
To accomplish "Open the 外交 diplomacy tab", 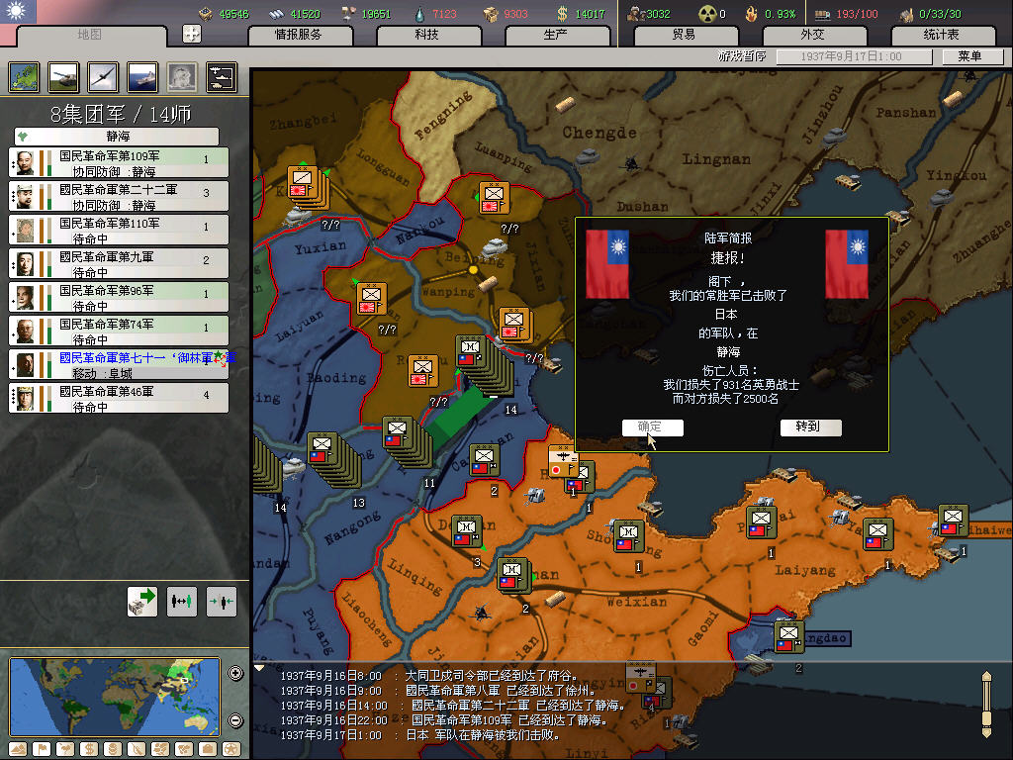I will point(813,35).
